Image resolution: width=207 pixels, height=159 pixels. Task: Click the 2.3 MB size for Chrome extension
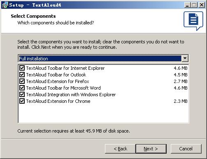coord(181,101)
